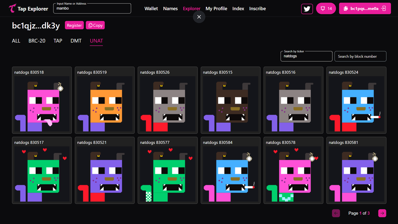The width and height of the screenshot is (398, 224).
Task: Open the Twitter bird icon link
Action: click(x=307, y=9)
